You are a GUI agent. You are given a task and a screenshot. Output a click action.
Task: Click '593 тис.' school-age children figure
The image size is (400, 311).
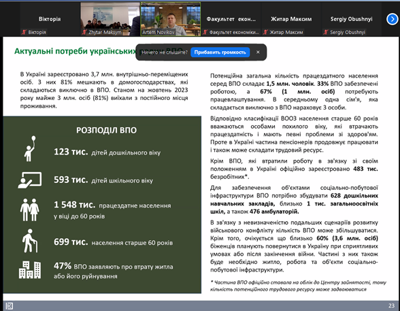tap(71, 180)
